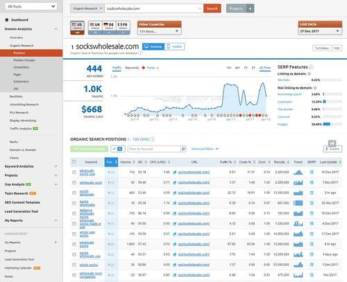Click info icon next to SERP Features
The height and width of the screenshot is (282, 347).
pyautogui.click(x=311, y=67)
